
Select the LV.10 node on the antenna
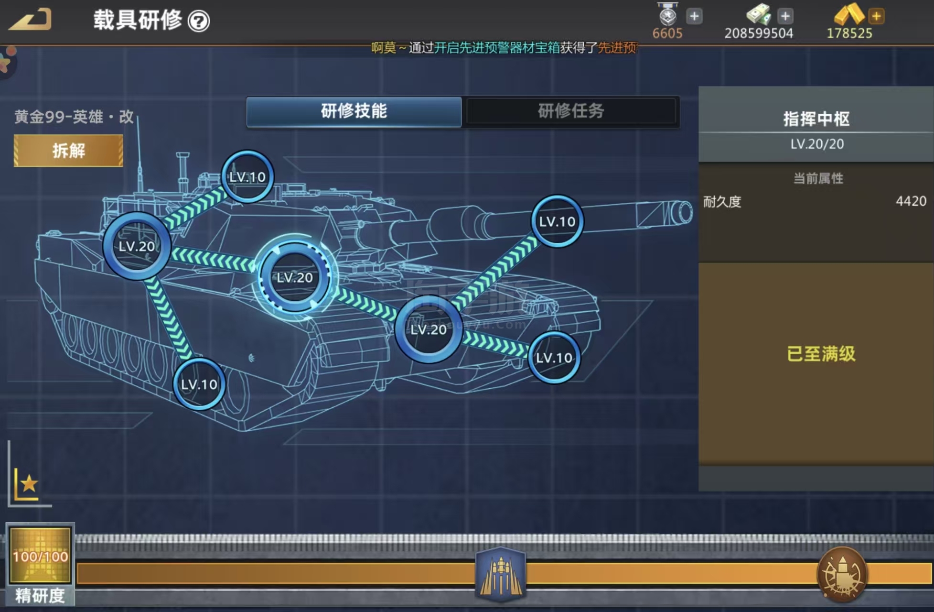247,177
